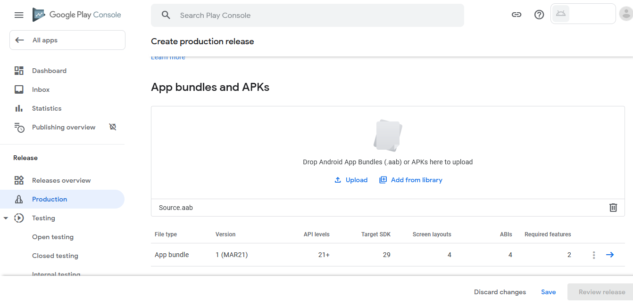Click the user account avatar
Viewport: 633px width, 306px height.
pyautogui.click(x=625, y=14)
